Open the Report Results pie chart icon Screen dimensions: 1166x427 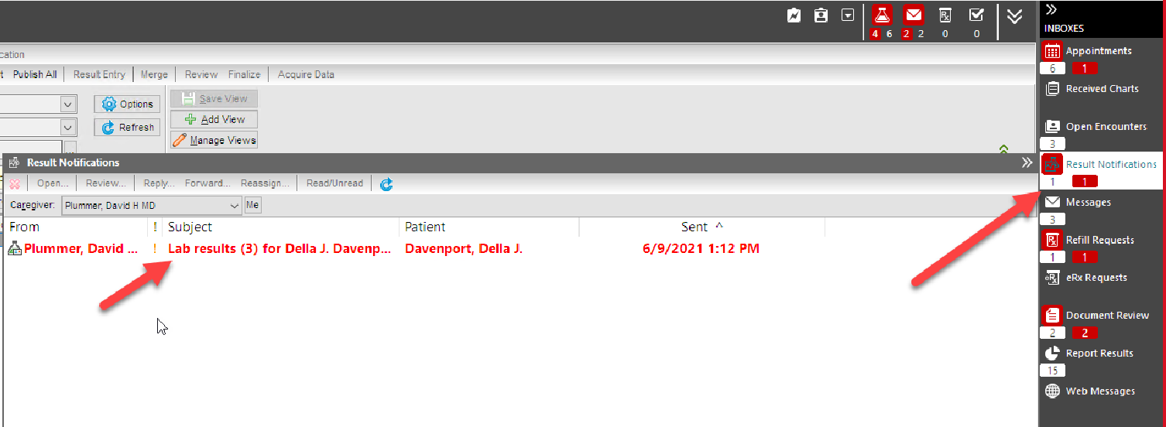click(1052, 354)
